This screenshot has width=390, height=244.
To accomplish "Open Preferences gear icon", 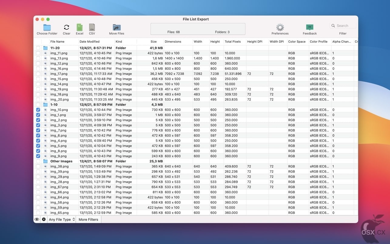I will pos(280,27).
